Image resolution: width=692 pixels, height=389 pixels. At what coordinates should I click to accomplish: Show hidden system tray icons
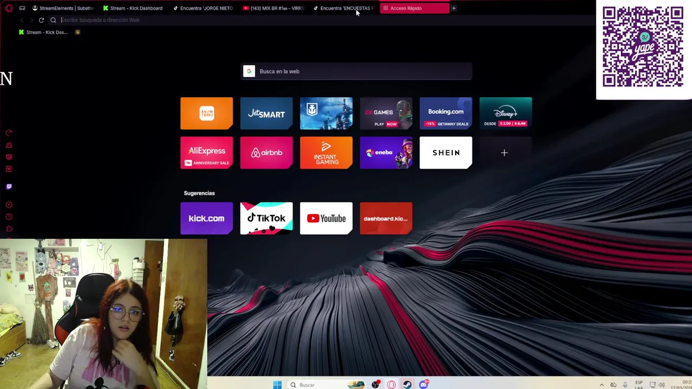(x=602, y=385)
